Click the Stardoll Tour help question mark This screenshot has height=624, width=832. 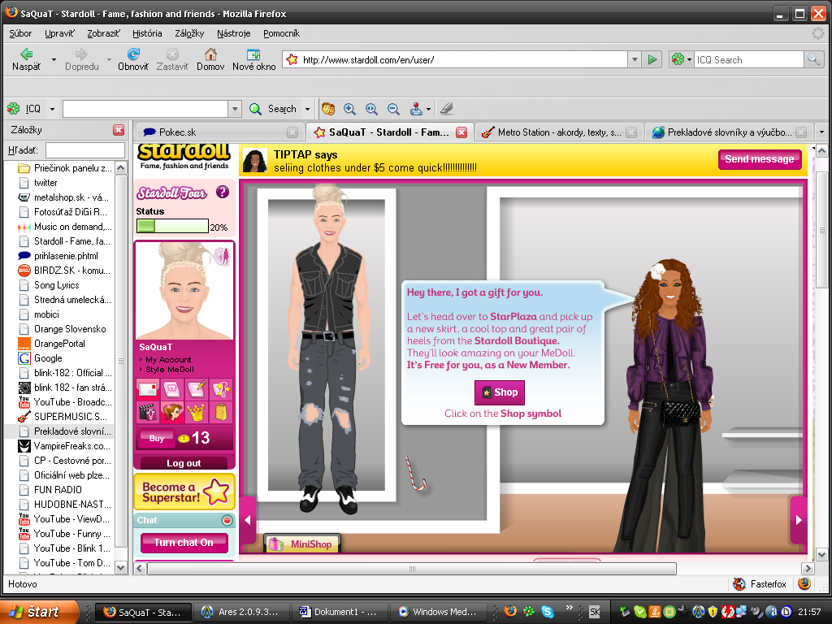(x=223, y=192)
